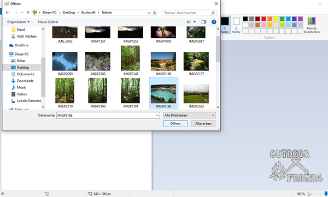Toggle the preview pane icon

(x=203, y=22)
